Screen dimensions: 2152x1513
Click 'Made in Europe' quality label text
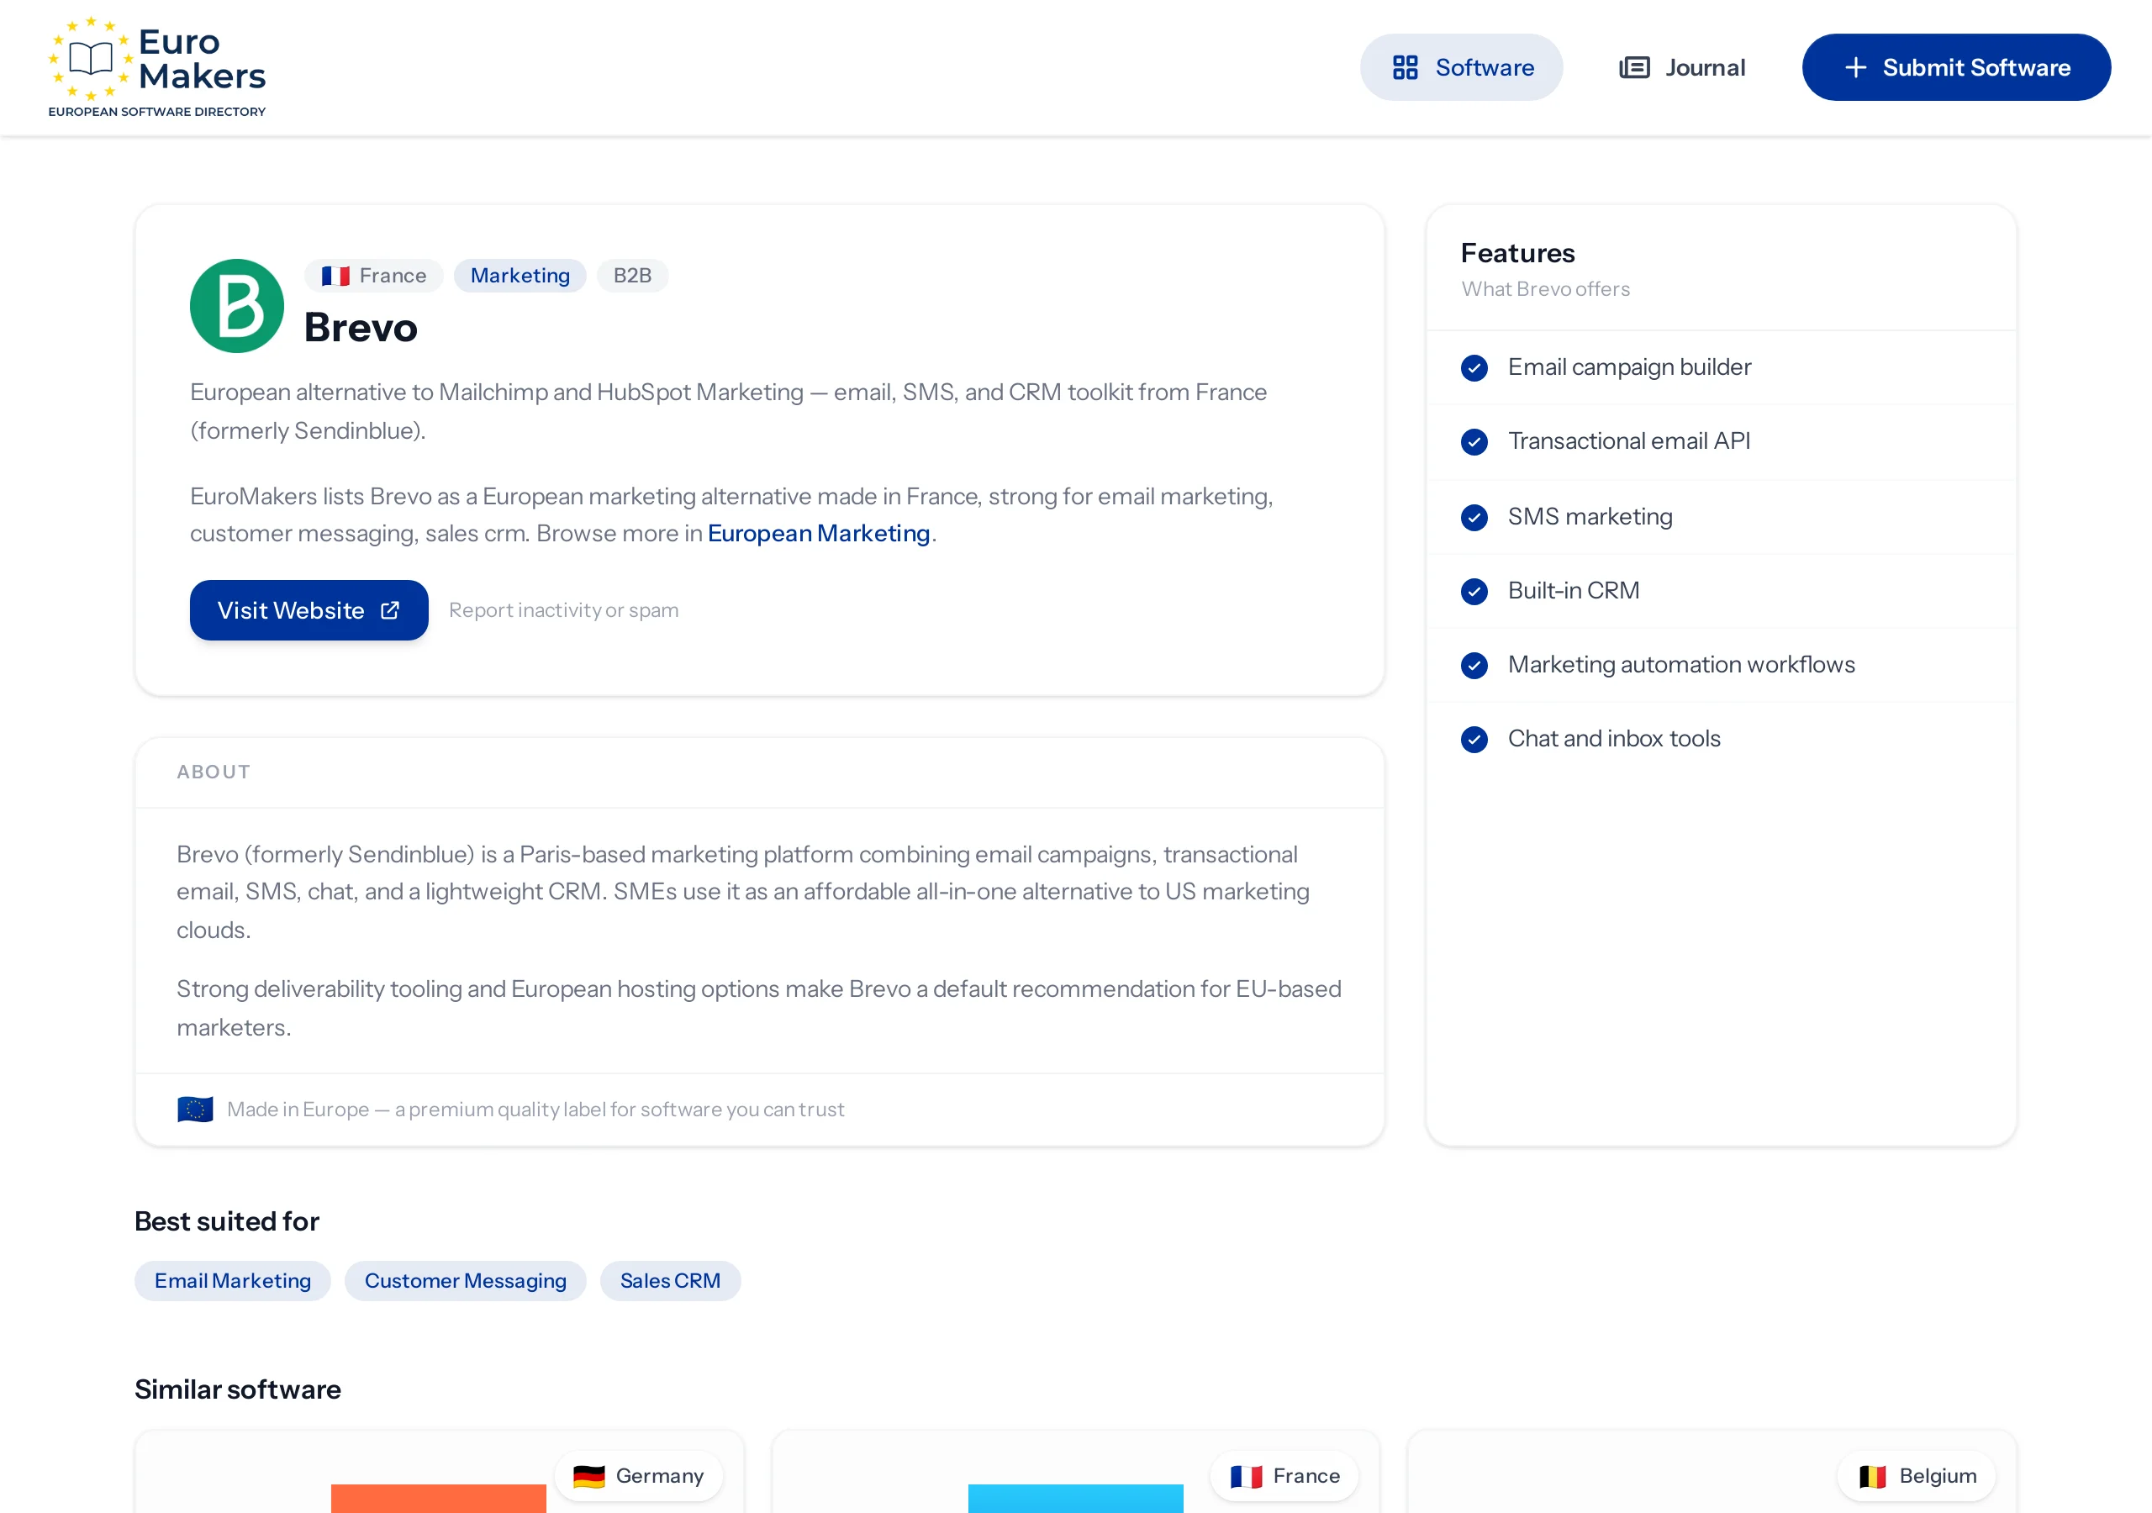535,1109
